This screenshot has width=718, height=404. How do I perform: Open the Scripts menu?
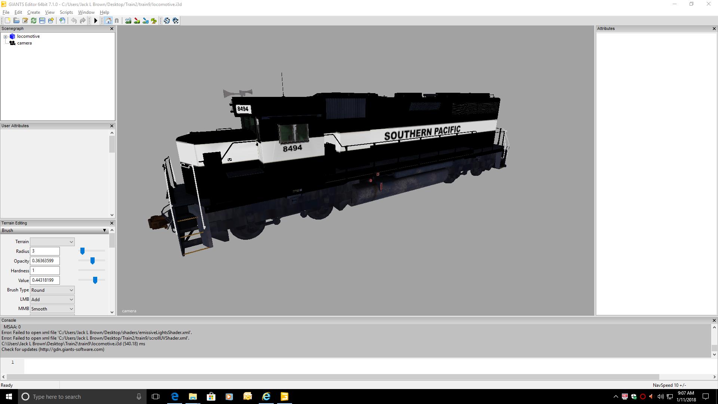[x=66, y=12]
